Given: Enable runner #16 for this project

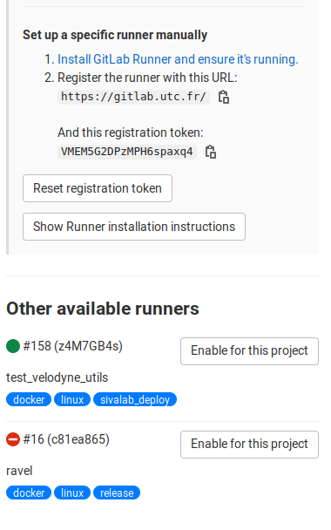Looking at the screenshot, I should point(249,445).
